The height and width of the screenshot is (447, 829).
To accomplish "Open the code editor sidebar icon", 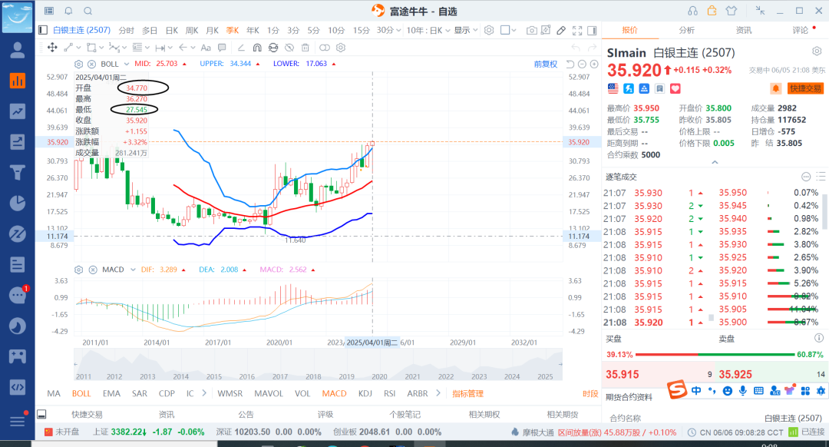I will click(18, 386).
